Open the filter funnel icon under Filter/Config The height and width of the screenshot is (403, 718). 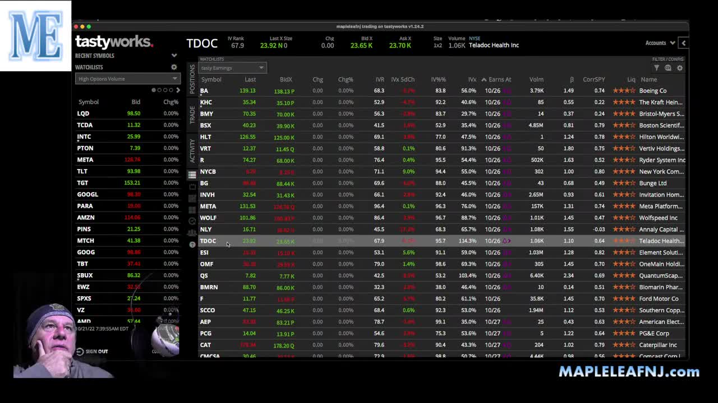pos(656,68)
